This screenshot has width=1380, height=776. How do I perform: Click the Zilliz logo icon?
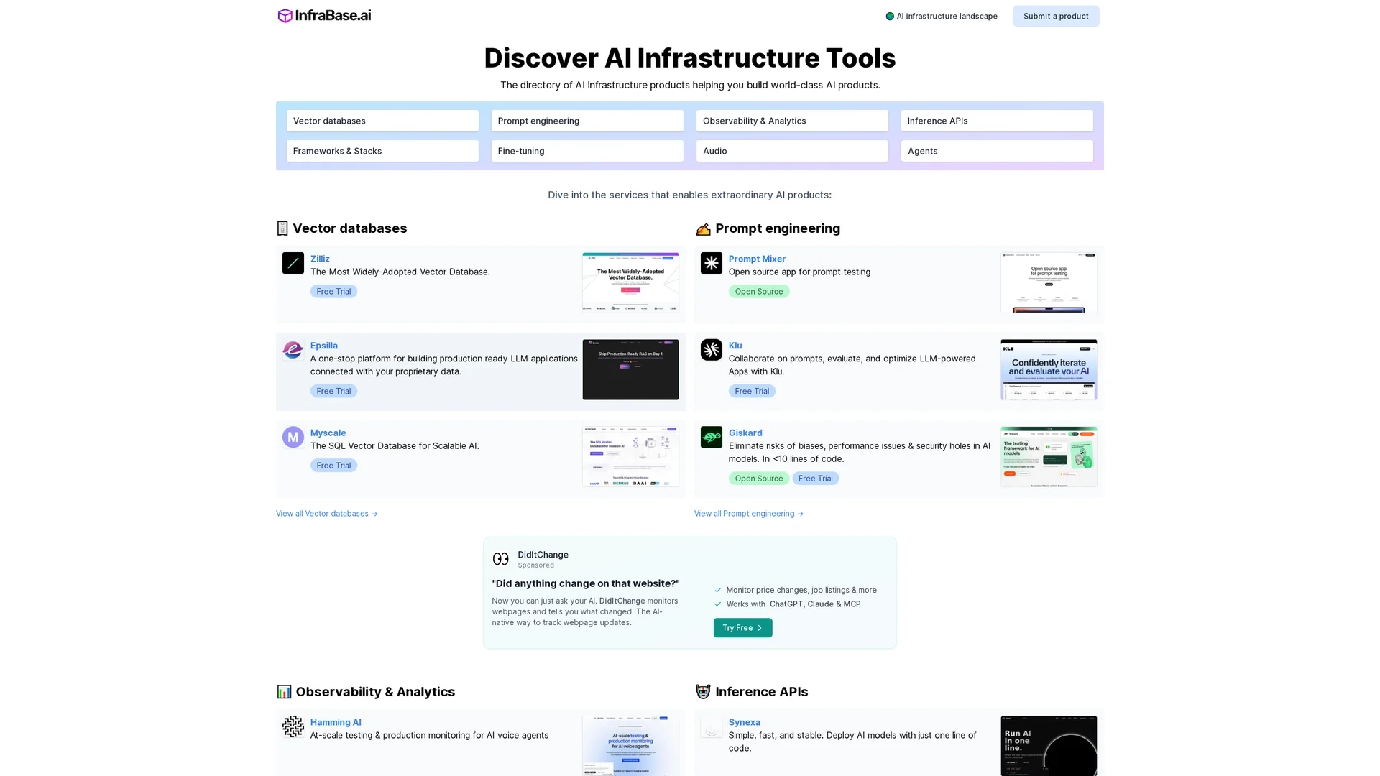(293, 263)
